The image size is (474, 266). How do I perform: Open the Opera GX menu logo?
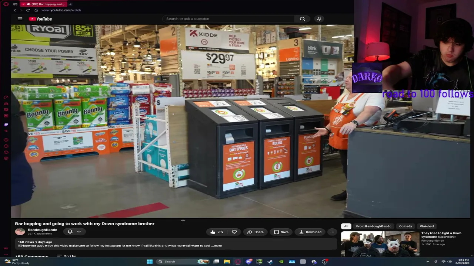pyautogui.click(x=6, y=4)
